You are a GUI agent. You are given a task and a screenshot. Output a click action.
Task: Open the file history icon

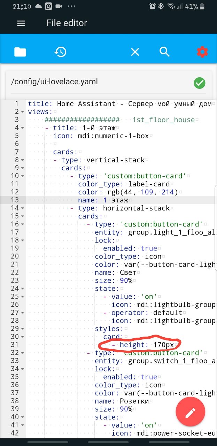point(60,52)
